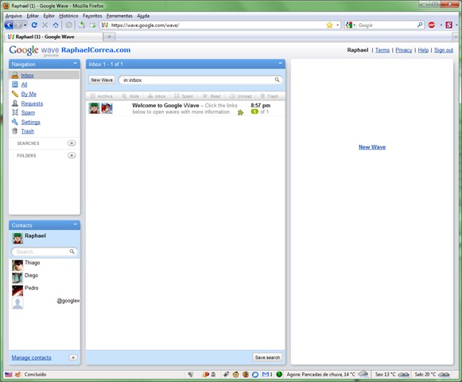Mark wave as Spam in toolbar
This screenshot has height=382, width=462.
coord(183,96)
